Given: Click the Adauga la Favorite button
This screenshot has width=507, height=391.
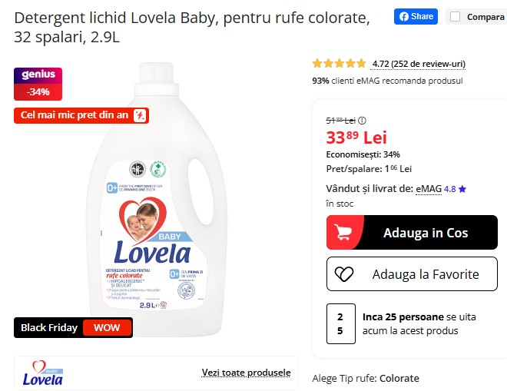Looking at the screenshot, I should coord(412,274).
